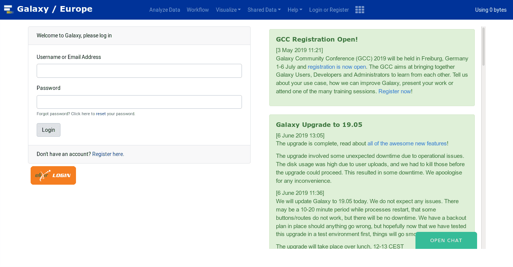513x267 pixels.
Task: Open the 'registration is now open' link
Action: pyautogui.click(x=336, y=67)
